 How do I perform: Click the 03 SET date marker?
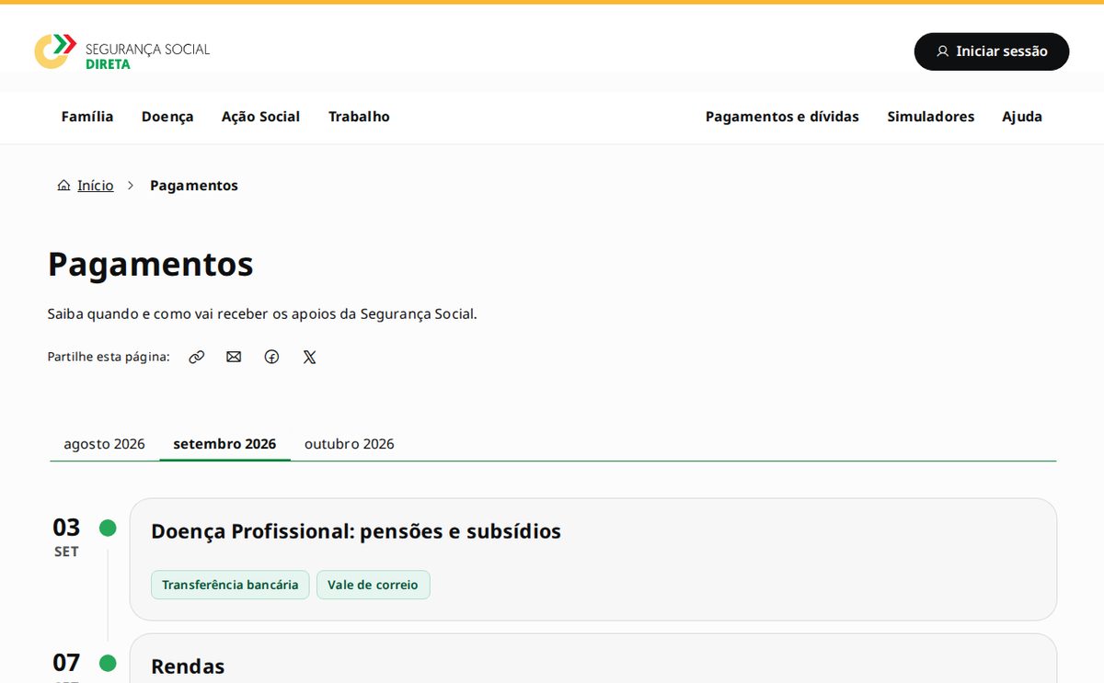click(x=66, y=537)
